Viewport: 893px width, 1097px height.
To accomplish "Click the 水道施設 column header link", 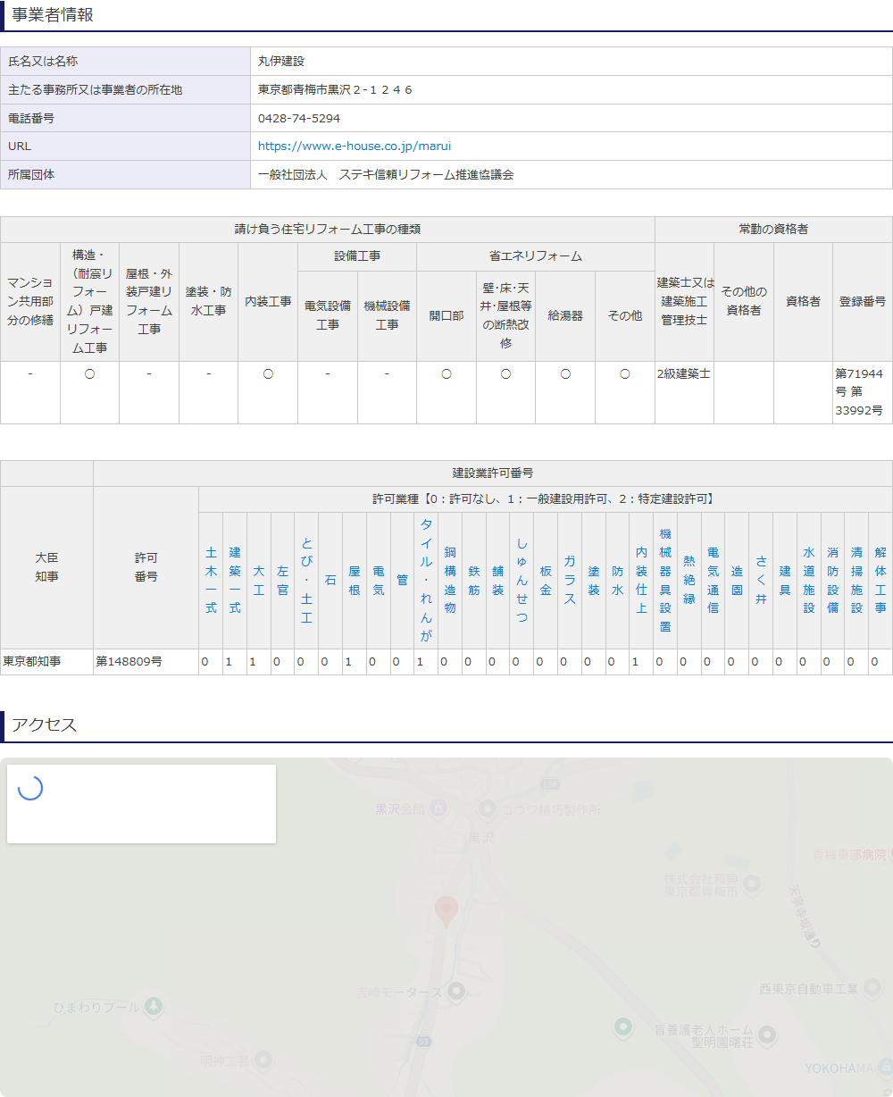I will (809, 580).
